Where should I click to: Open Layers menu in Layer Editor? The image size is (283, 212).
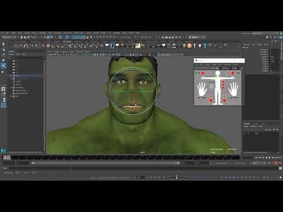pyautogui.click(x=246, y=126)
